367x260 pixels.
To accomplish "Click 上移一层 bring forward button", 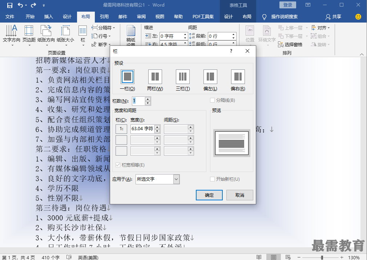I will (290, 28).
